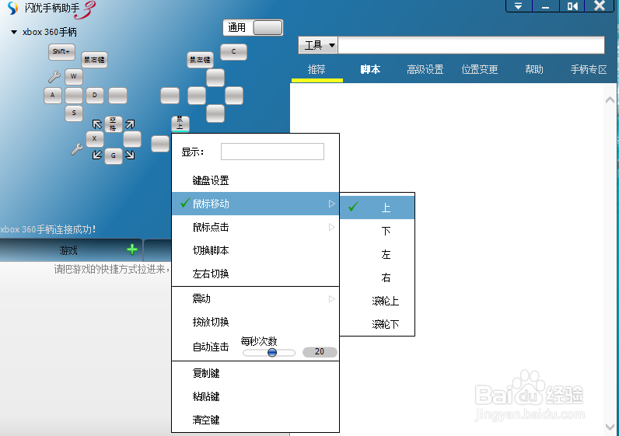
Task: Click the C mapped key
Action: pos(233,52)
